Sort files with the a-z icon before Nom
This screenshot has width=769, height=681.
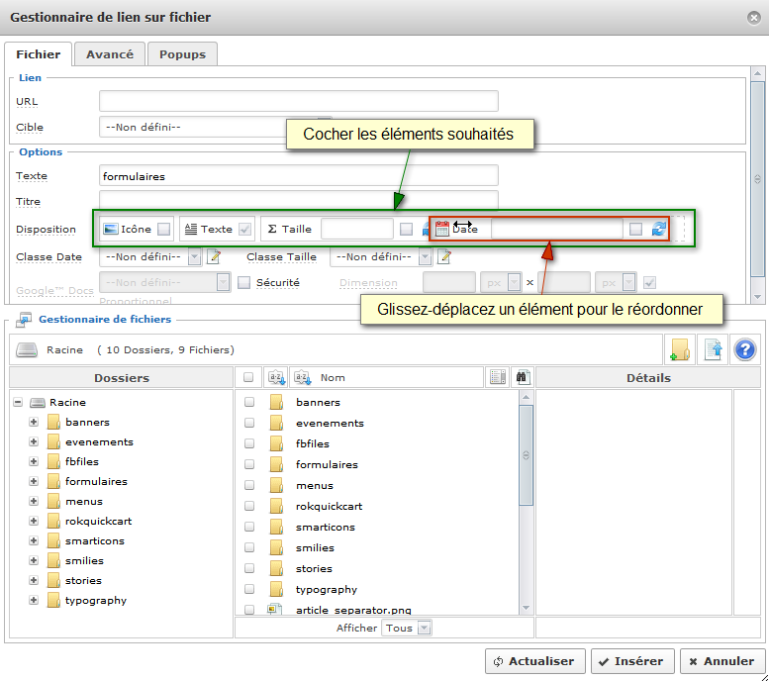pos(302,377)
